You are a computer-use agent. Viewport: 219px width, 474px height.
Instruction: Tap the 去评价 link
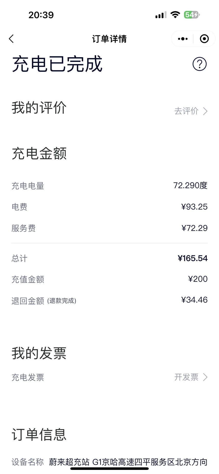[186, 111]
